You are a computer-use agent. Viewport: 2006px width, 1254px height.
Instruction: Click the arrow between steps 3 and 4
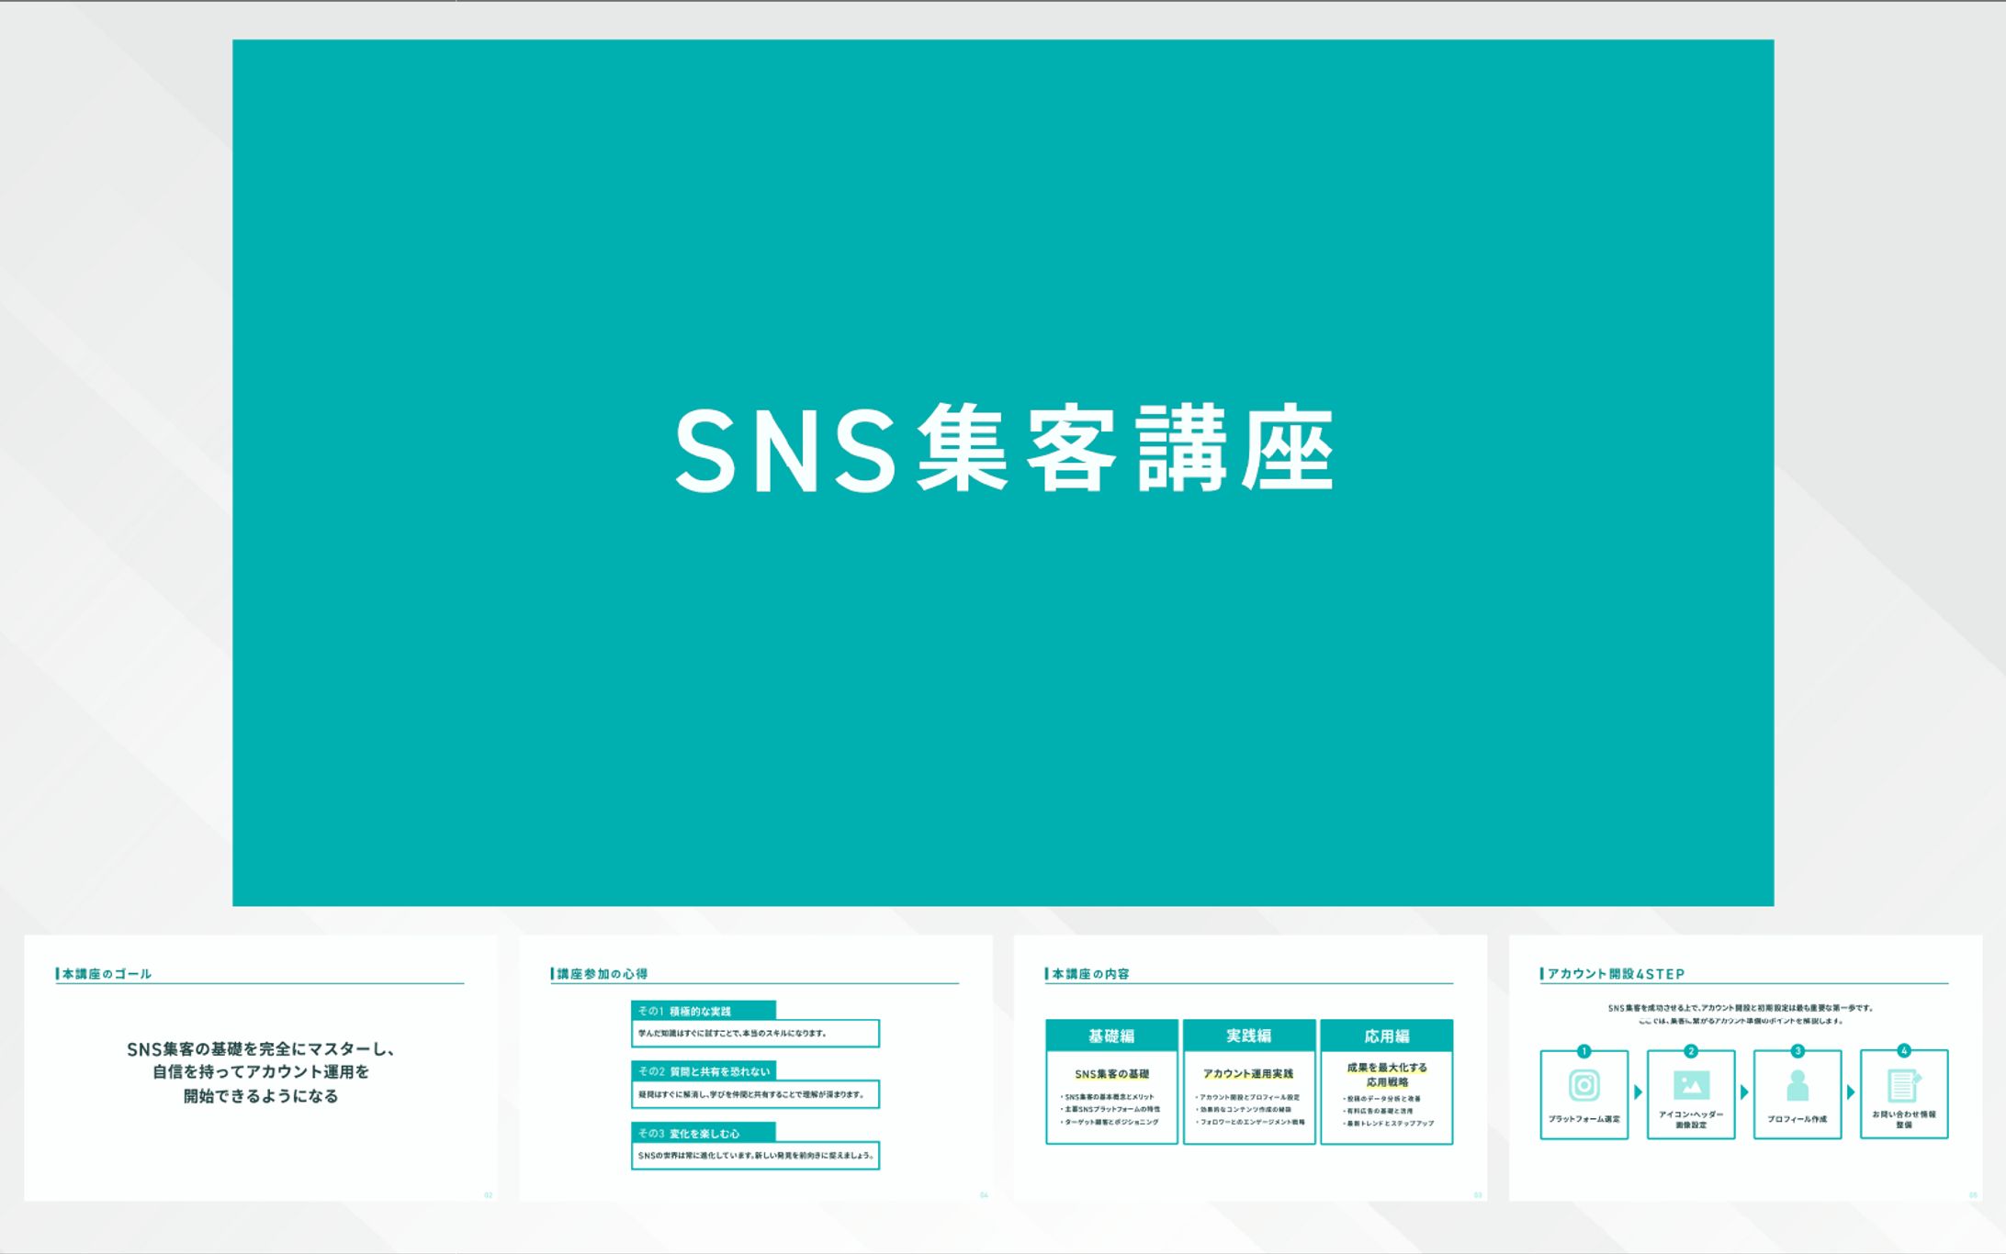(1851, 1091)
